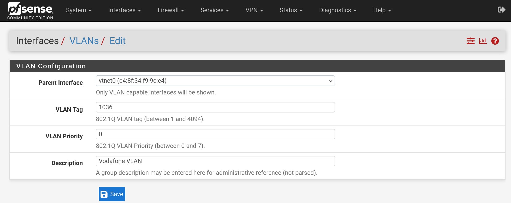Open the Interfaces menu
The image size is (511, 203).
point(124,10)
